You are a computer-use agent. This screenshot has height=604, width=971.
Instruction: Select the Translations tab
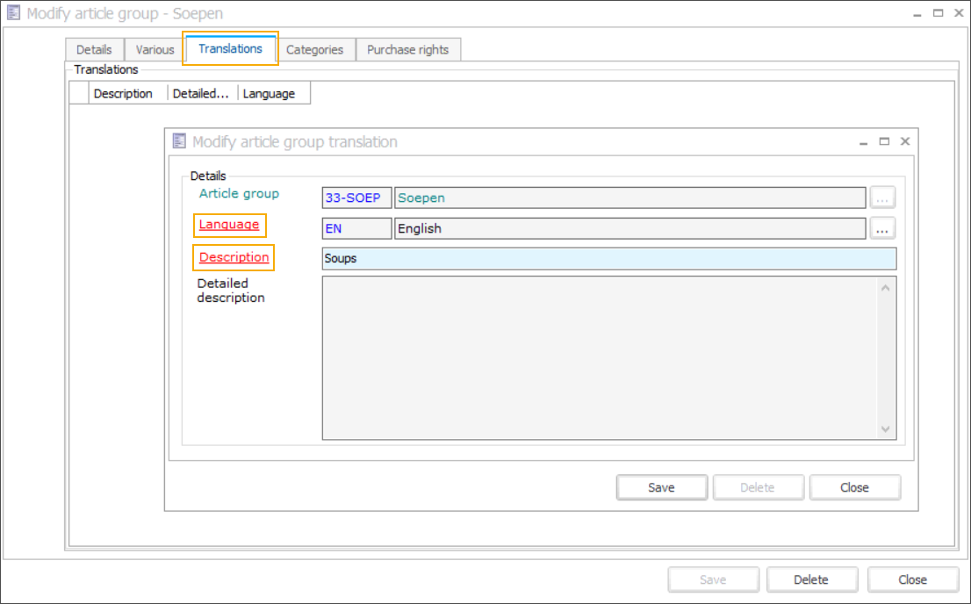pyautogui.click(x=230, y=49)
